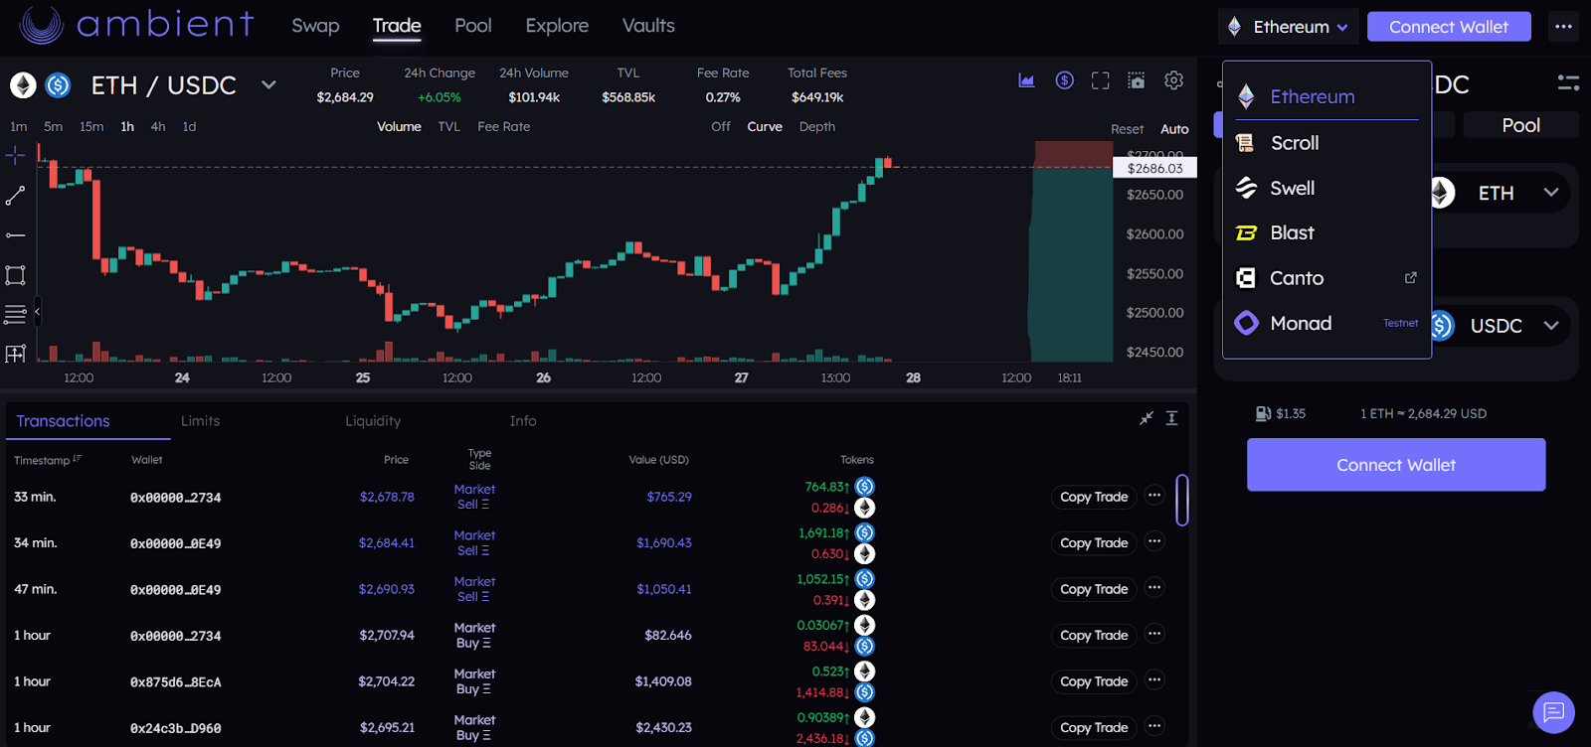1591x747 pixels.
Task: Switch to Info tab
Action: (x=523, y=421)
